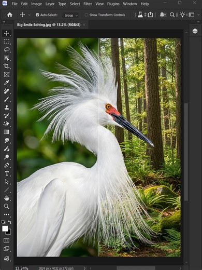Viewport: 202px width, 270px height.
Task: Click the Home icon in options bar
Action: [x=10, y=15]
